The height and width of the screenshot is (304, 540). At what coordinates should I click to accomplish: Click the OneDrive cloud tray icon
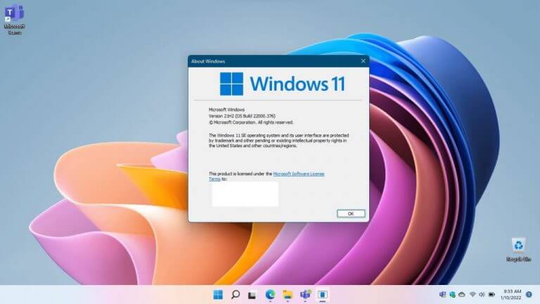(462, 295)
